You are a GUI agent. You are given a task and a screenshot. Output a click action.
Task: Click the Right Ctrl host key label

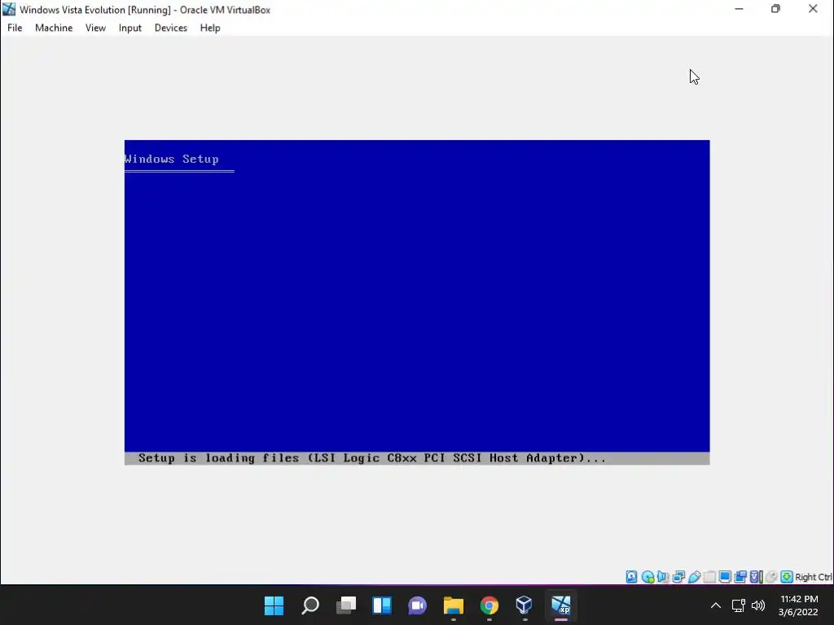point(814,577)
